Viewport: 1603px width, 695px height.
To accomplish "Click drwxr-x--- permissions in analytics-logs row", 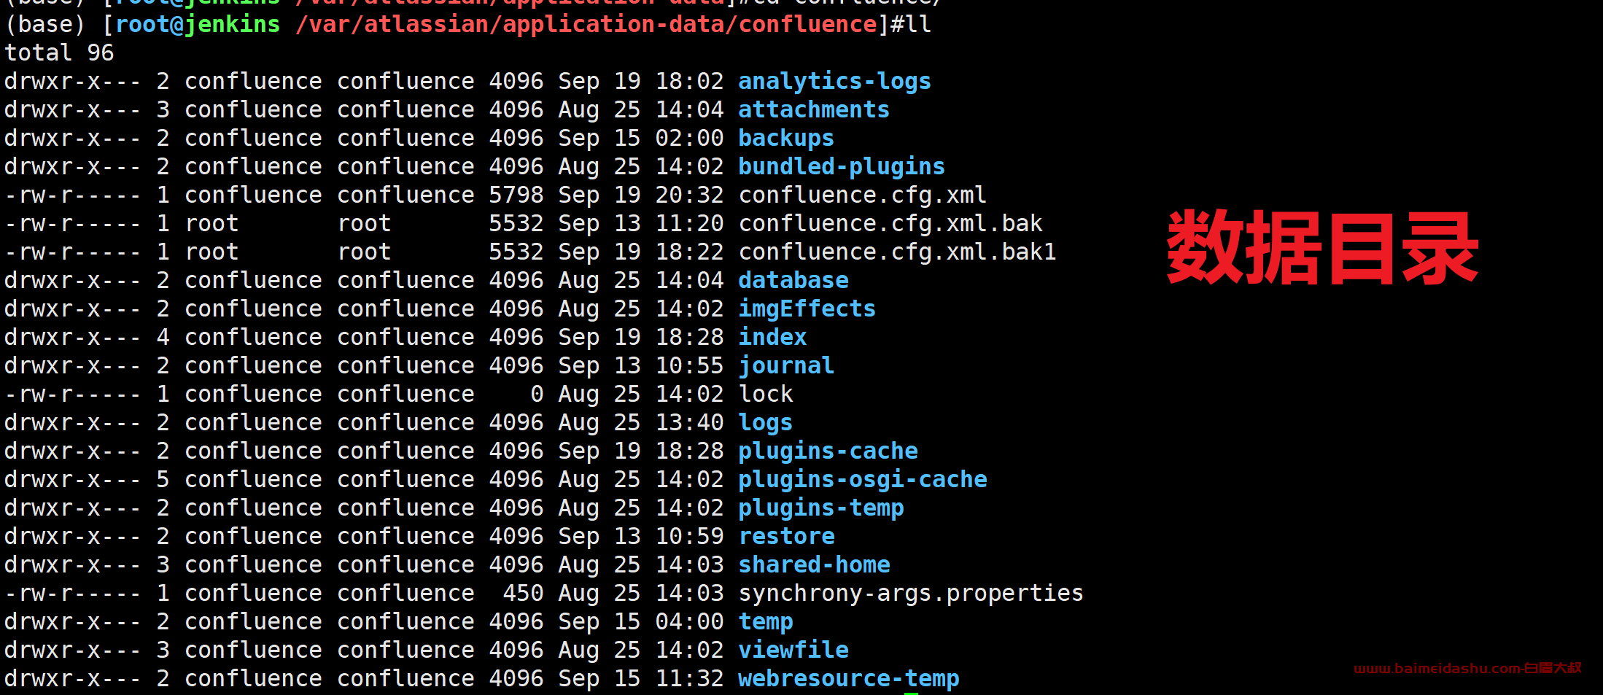I will tap(72, 82).
